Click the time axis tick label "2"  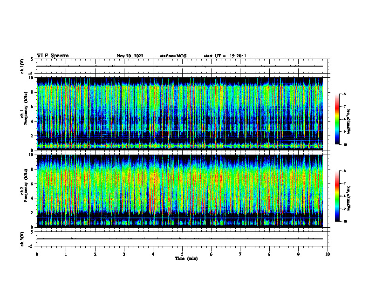[x=95, y=254]
